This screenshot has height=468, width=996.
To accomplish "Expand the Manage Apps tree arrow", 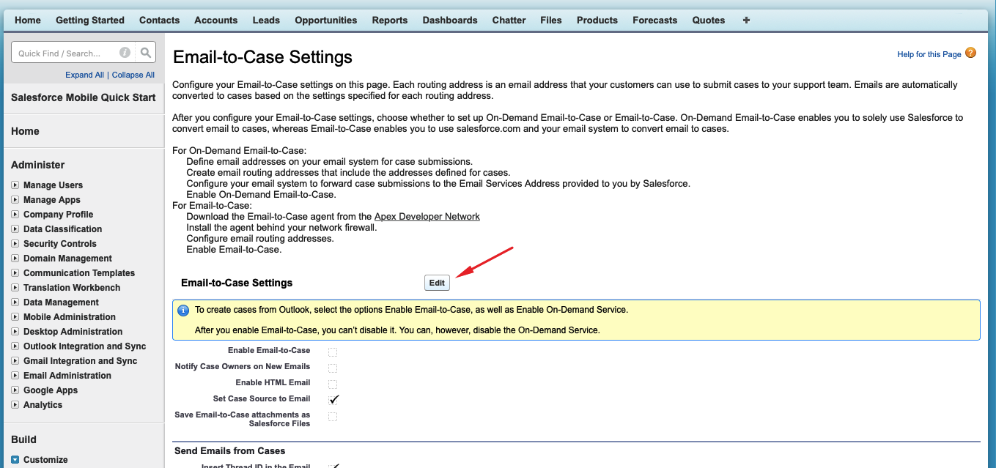I will click(15, 199).
